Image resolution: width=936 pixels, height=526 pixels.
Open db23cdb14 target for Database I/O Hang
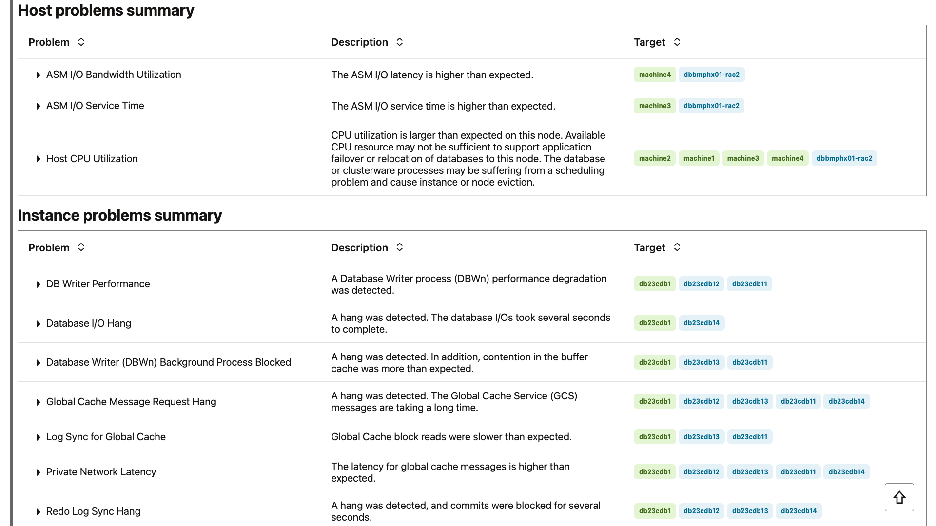click(x=702, y=323)
